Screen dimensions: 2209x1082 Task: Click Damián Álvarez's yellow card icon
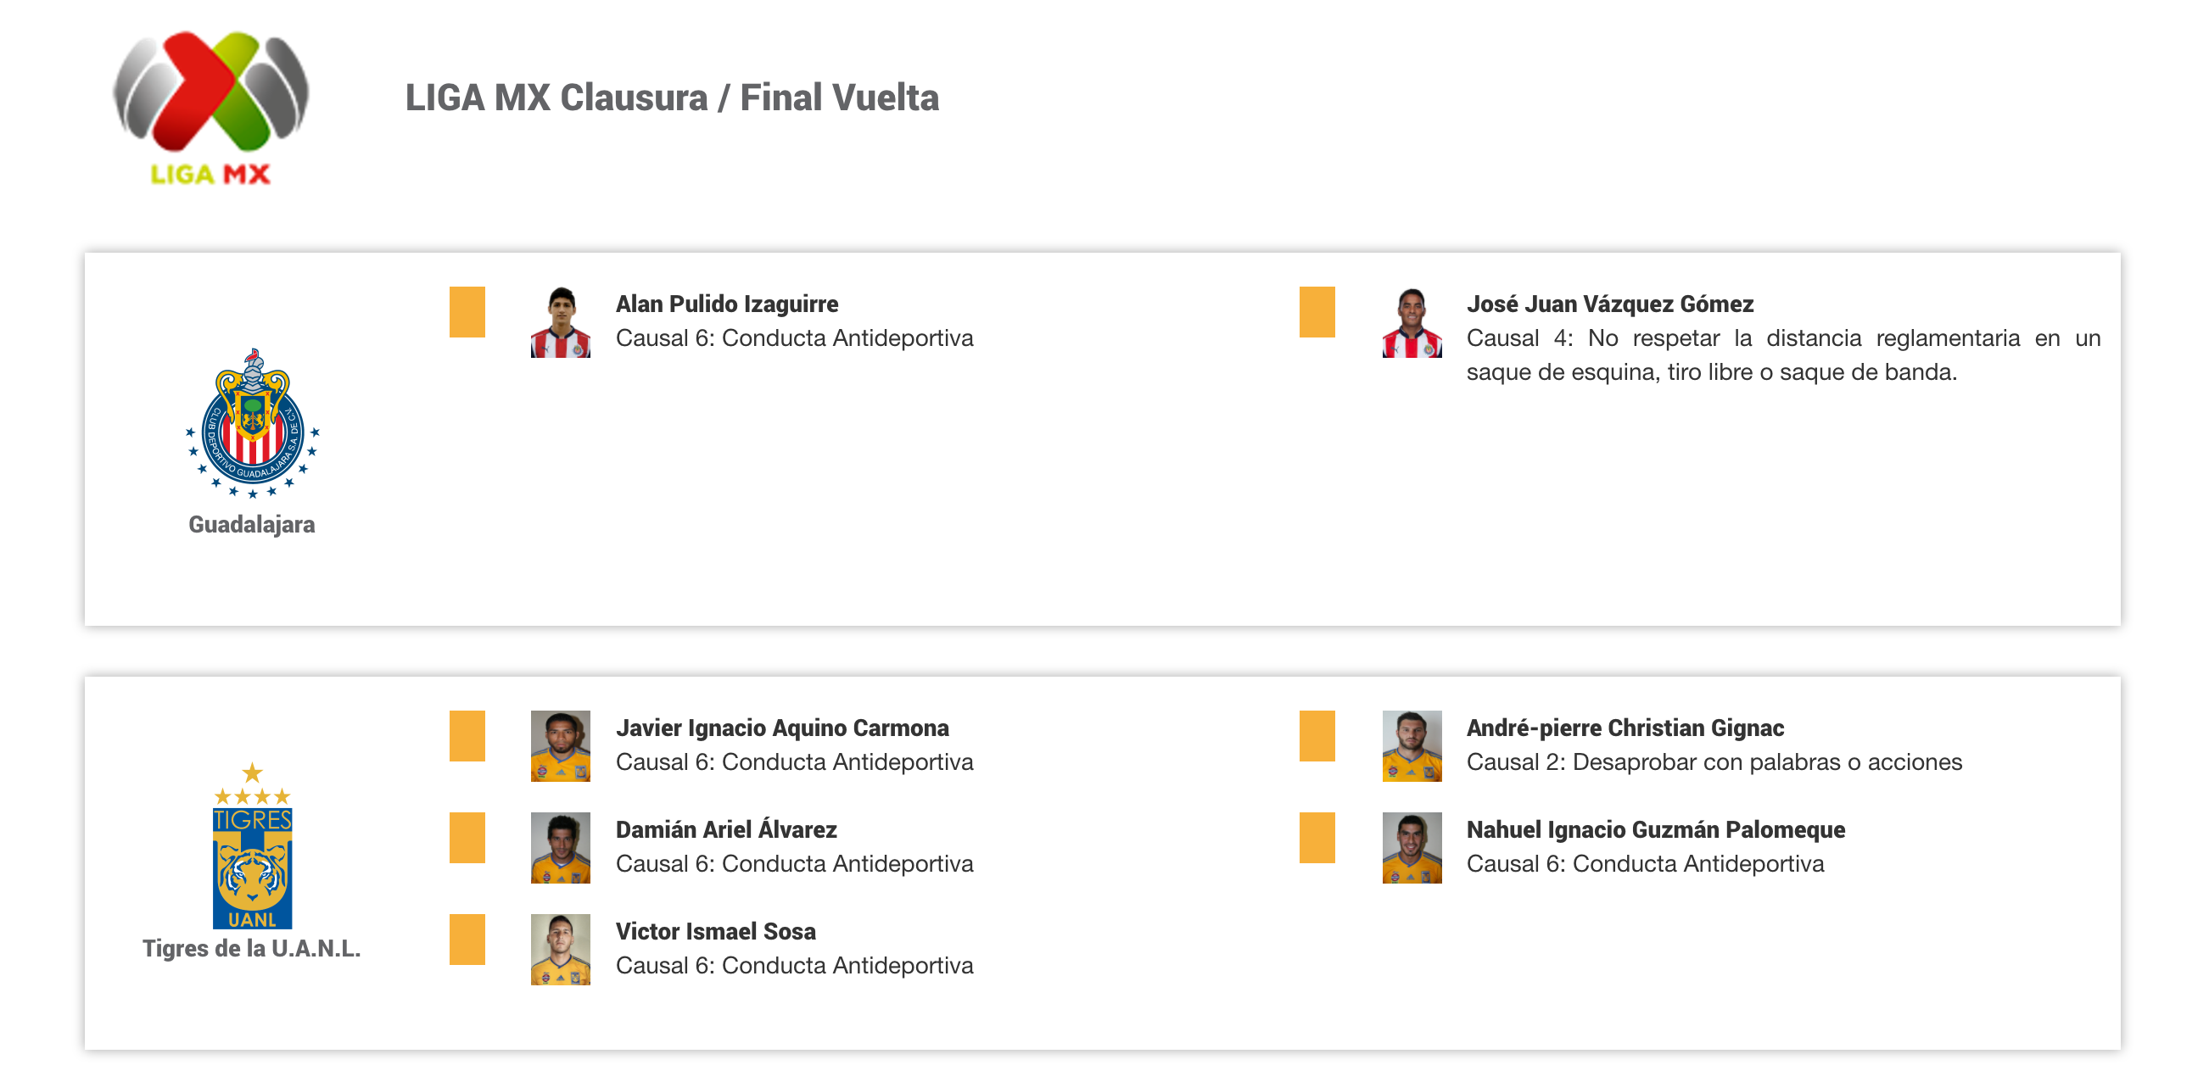[x=467, y=838]
